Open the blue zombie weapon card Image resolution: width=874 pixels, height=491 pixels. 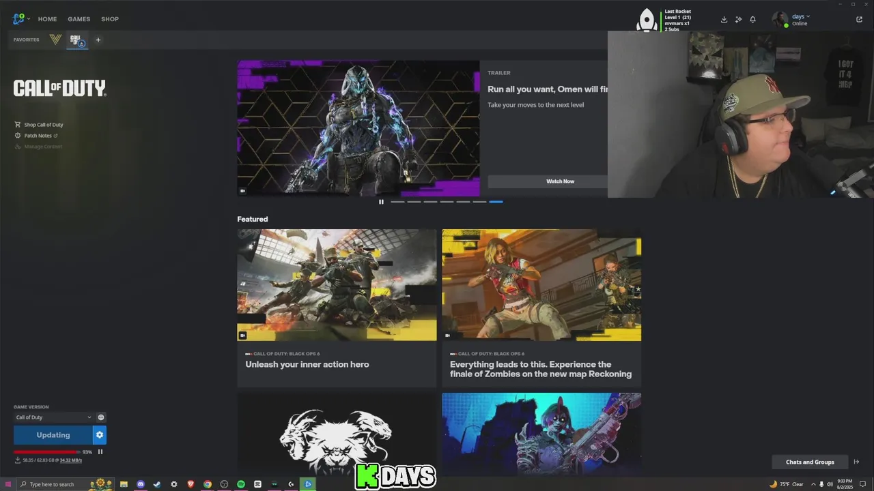pos(541,432)
